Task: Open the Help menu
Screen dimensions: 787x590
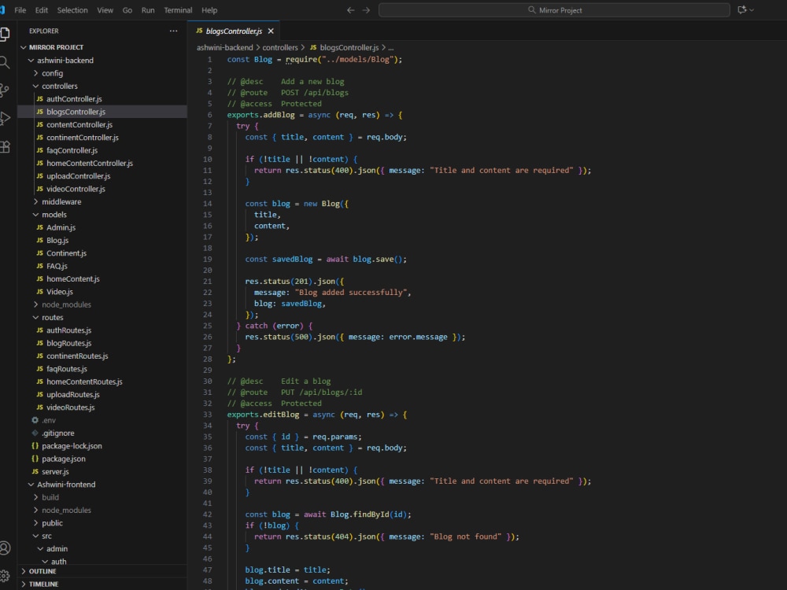Action: [209, 10]
